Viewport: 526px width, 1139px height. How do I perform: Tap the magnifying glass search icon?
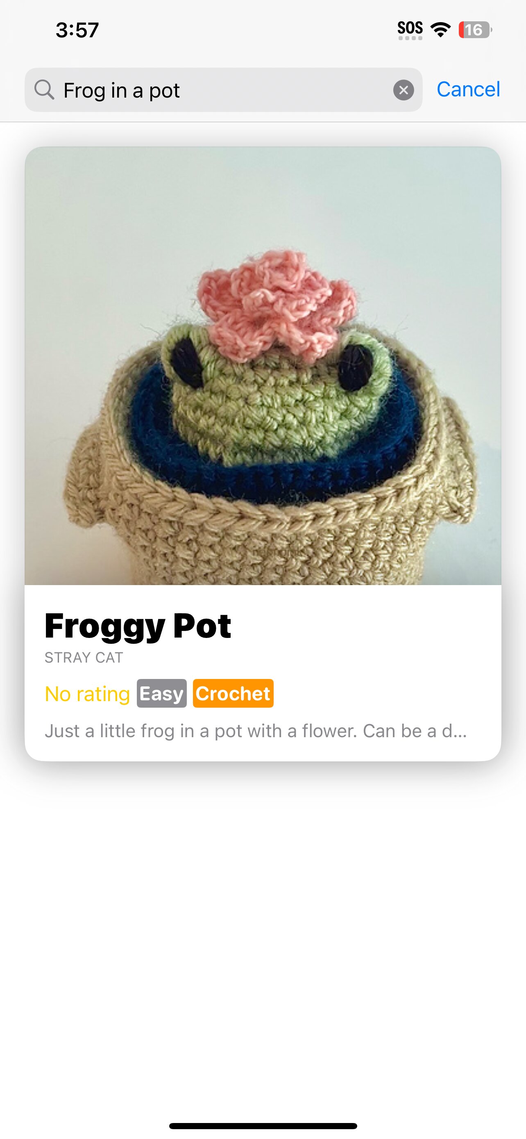[44, 90]
